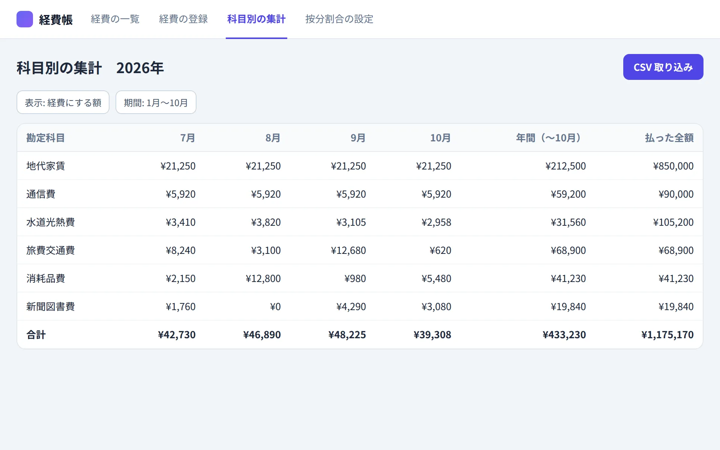The height and width of the screenshot is (450, 720).
Task: Click the ¥48,225 September total
Action: pos(347,334)
